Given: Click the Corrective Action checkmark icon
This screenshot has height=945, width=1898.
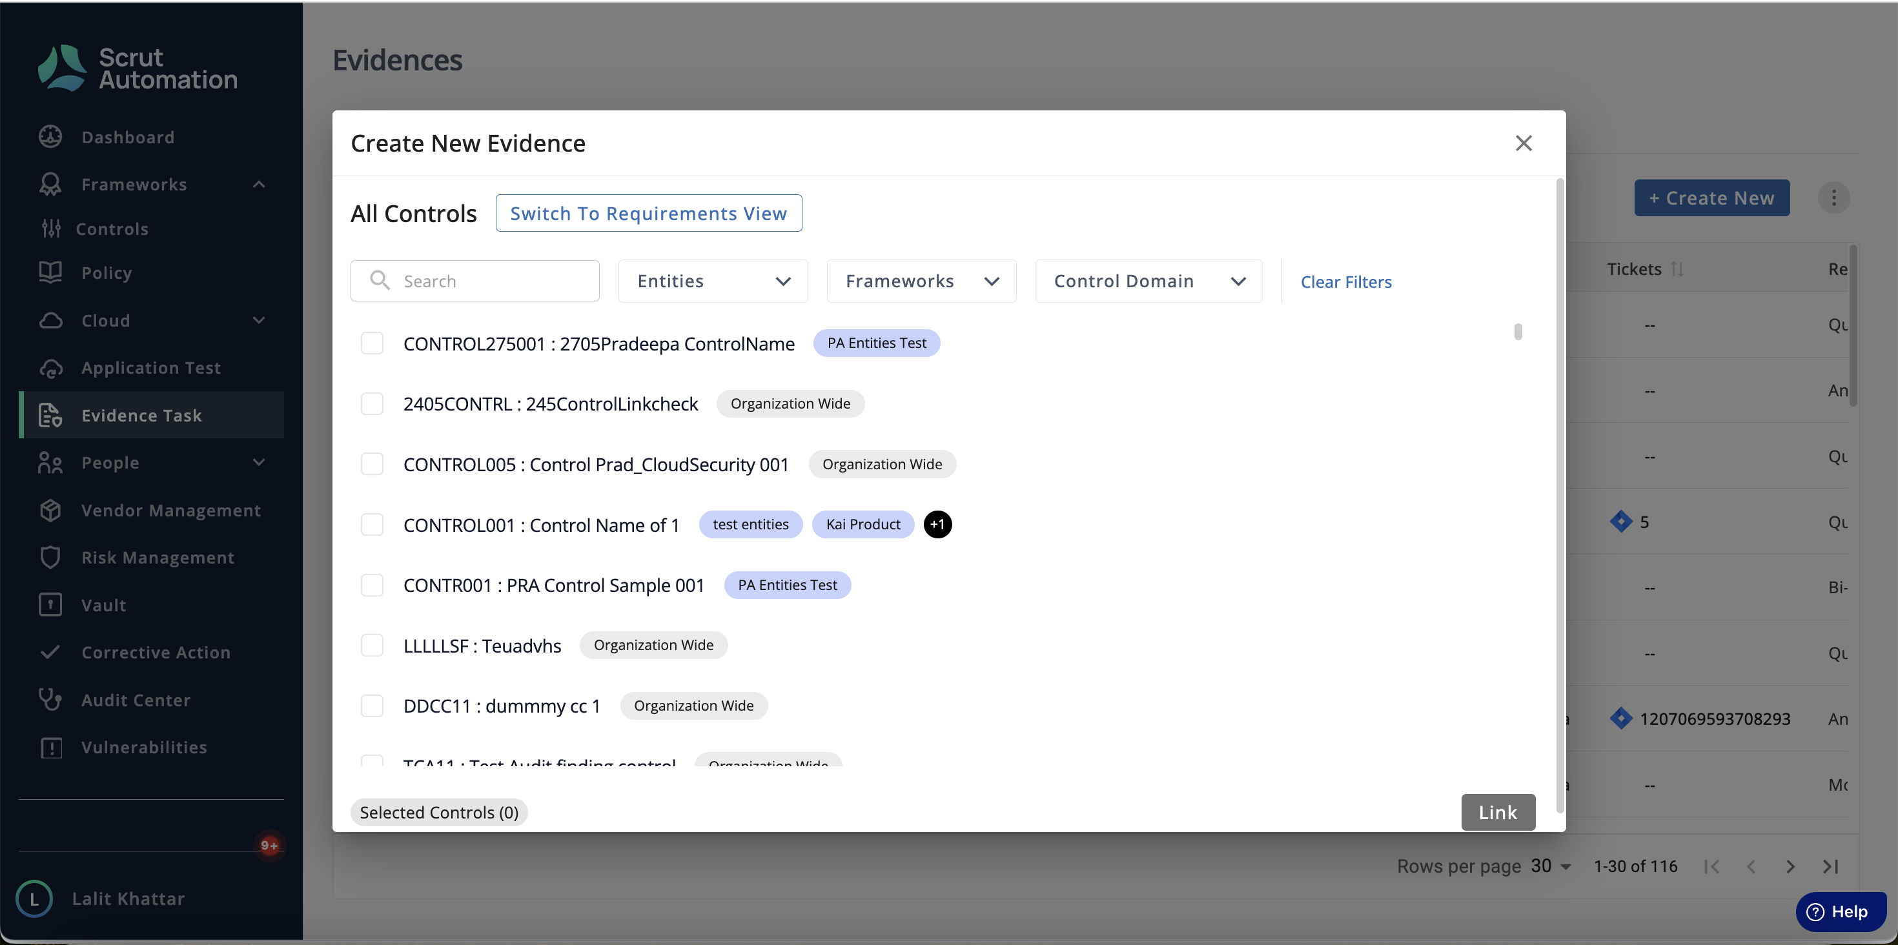Looking at the screenshot, I should pos(50,652).
